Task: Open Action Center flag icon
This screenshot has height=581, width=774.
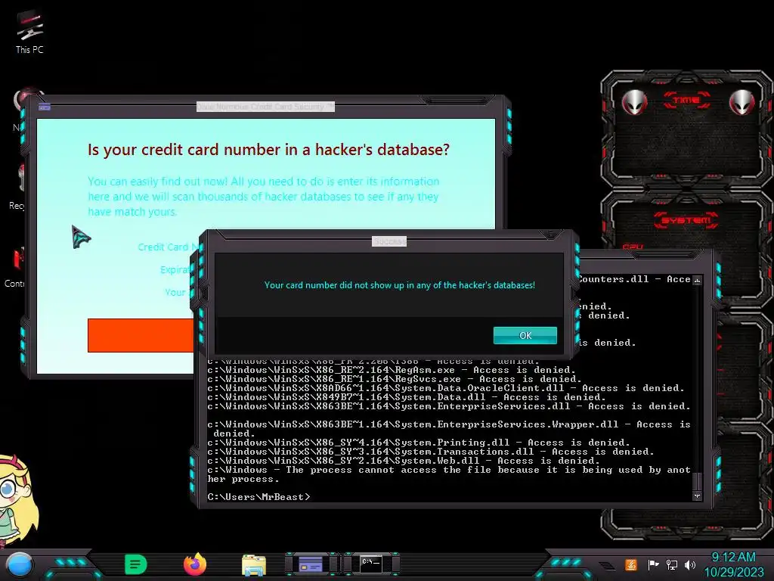Action: [653, 564]
